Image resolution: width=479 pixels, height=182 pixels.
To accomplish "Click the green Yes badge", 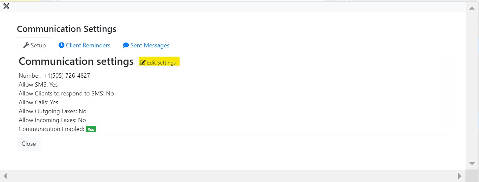I will tap(91, 129).
